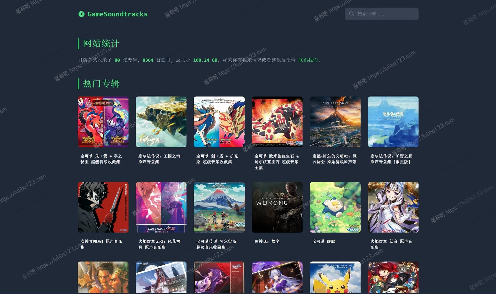Image resolution: width=496 pixels, height=294 pixels.
Task: Click title 宝可梦 睡眠
Action: coord(324,241)
